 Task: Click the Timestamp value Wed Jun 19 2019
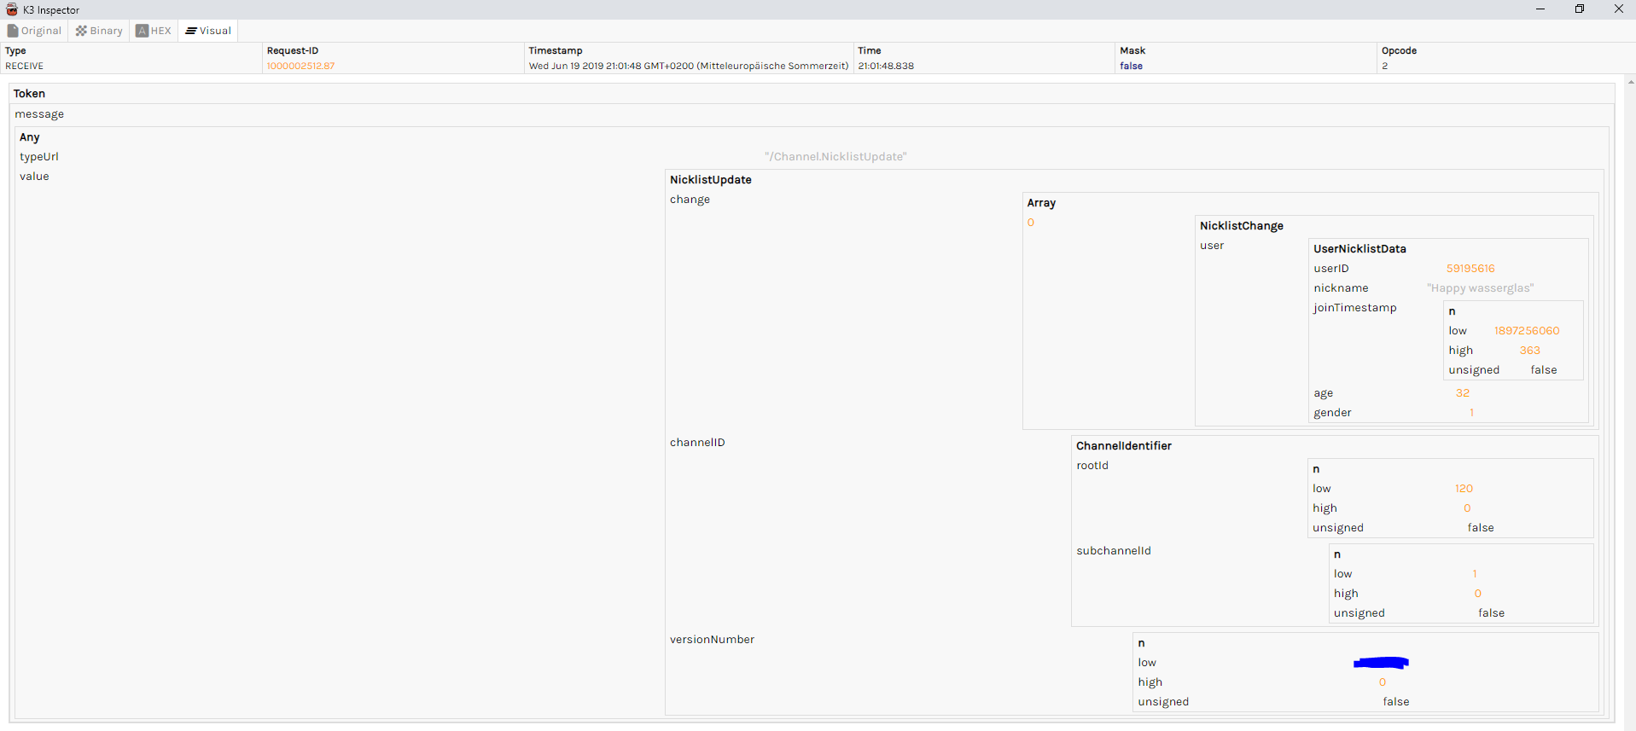coord(689,66)
